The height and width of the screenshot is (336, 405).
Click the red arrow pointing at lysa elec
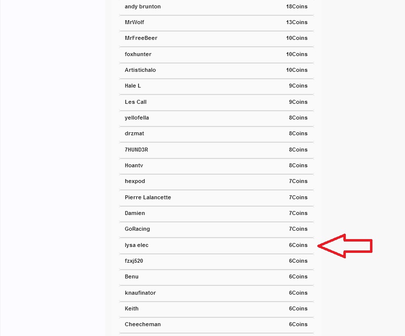pos(345,246)
